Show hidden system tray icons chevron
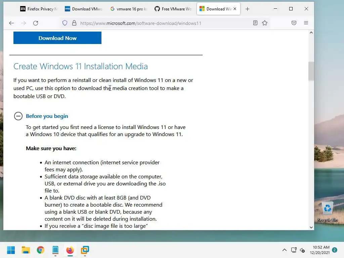Viewport: 344px width, 258px height. (284, 250)
